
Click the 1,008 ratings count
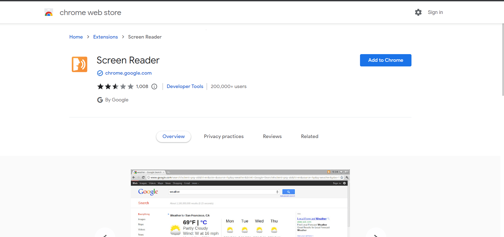(142, 86)
